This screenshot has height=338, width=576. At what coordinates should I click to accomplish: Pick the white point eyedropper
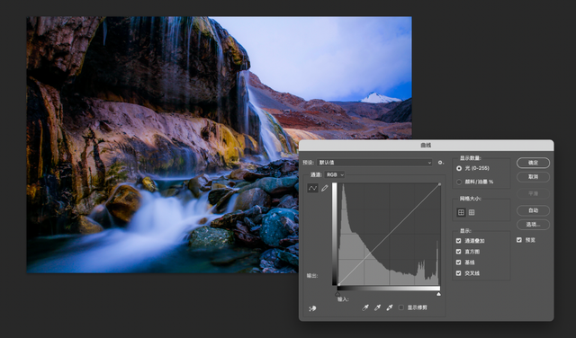(390, 307)
